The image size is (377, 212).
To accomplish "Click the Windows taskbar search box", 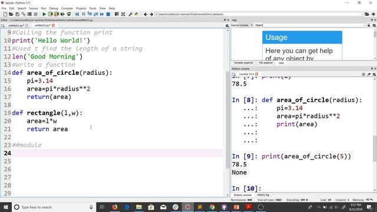I will 54,207.
